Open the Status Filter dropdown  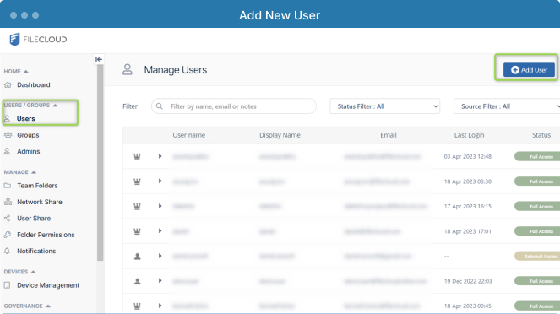coord(384,106)
